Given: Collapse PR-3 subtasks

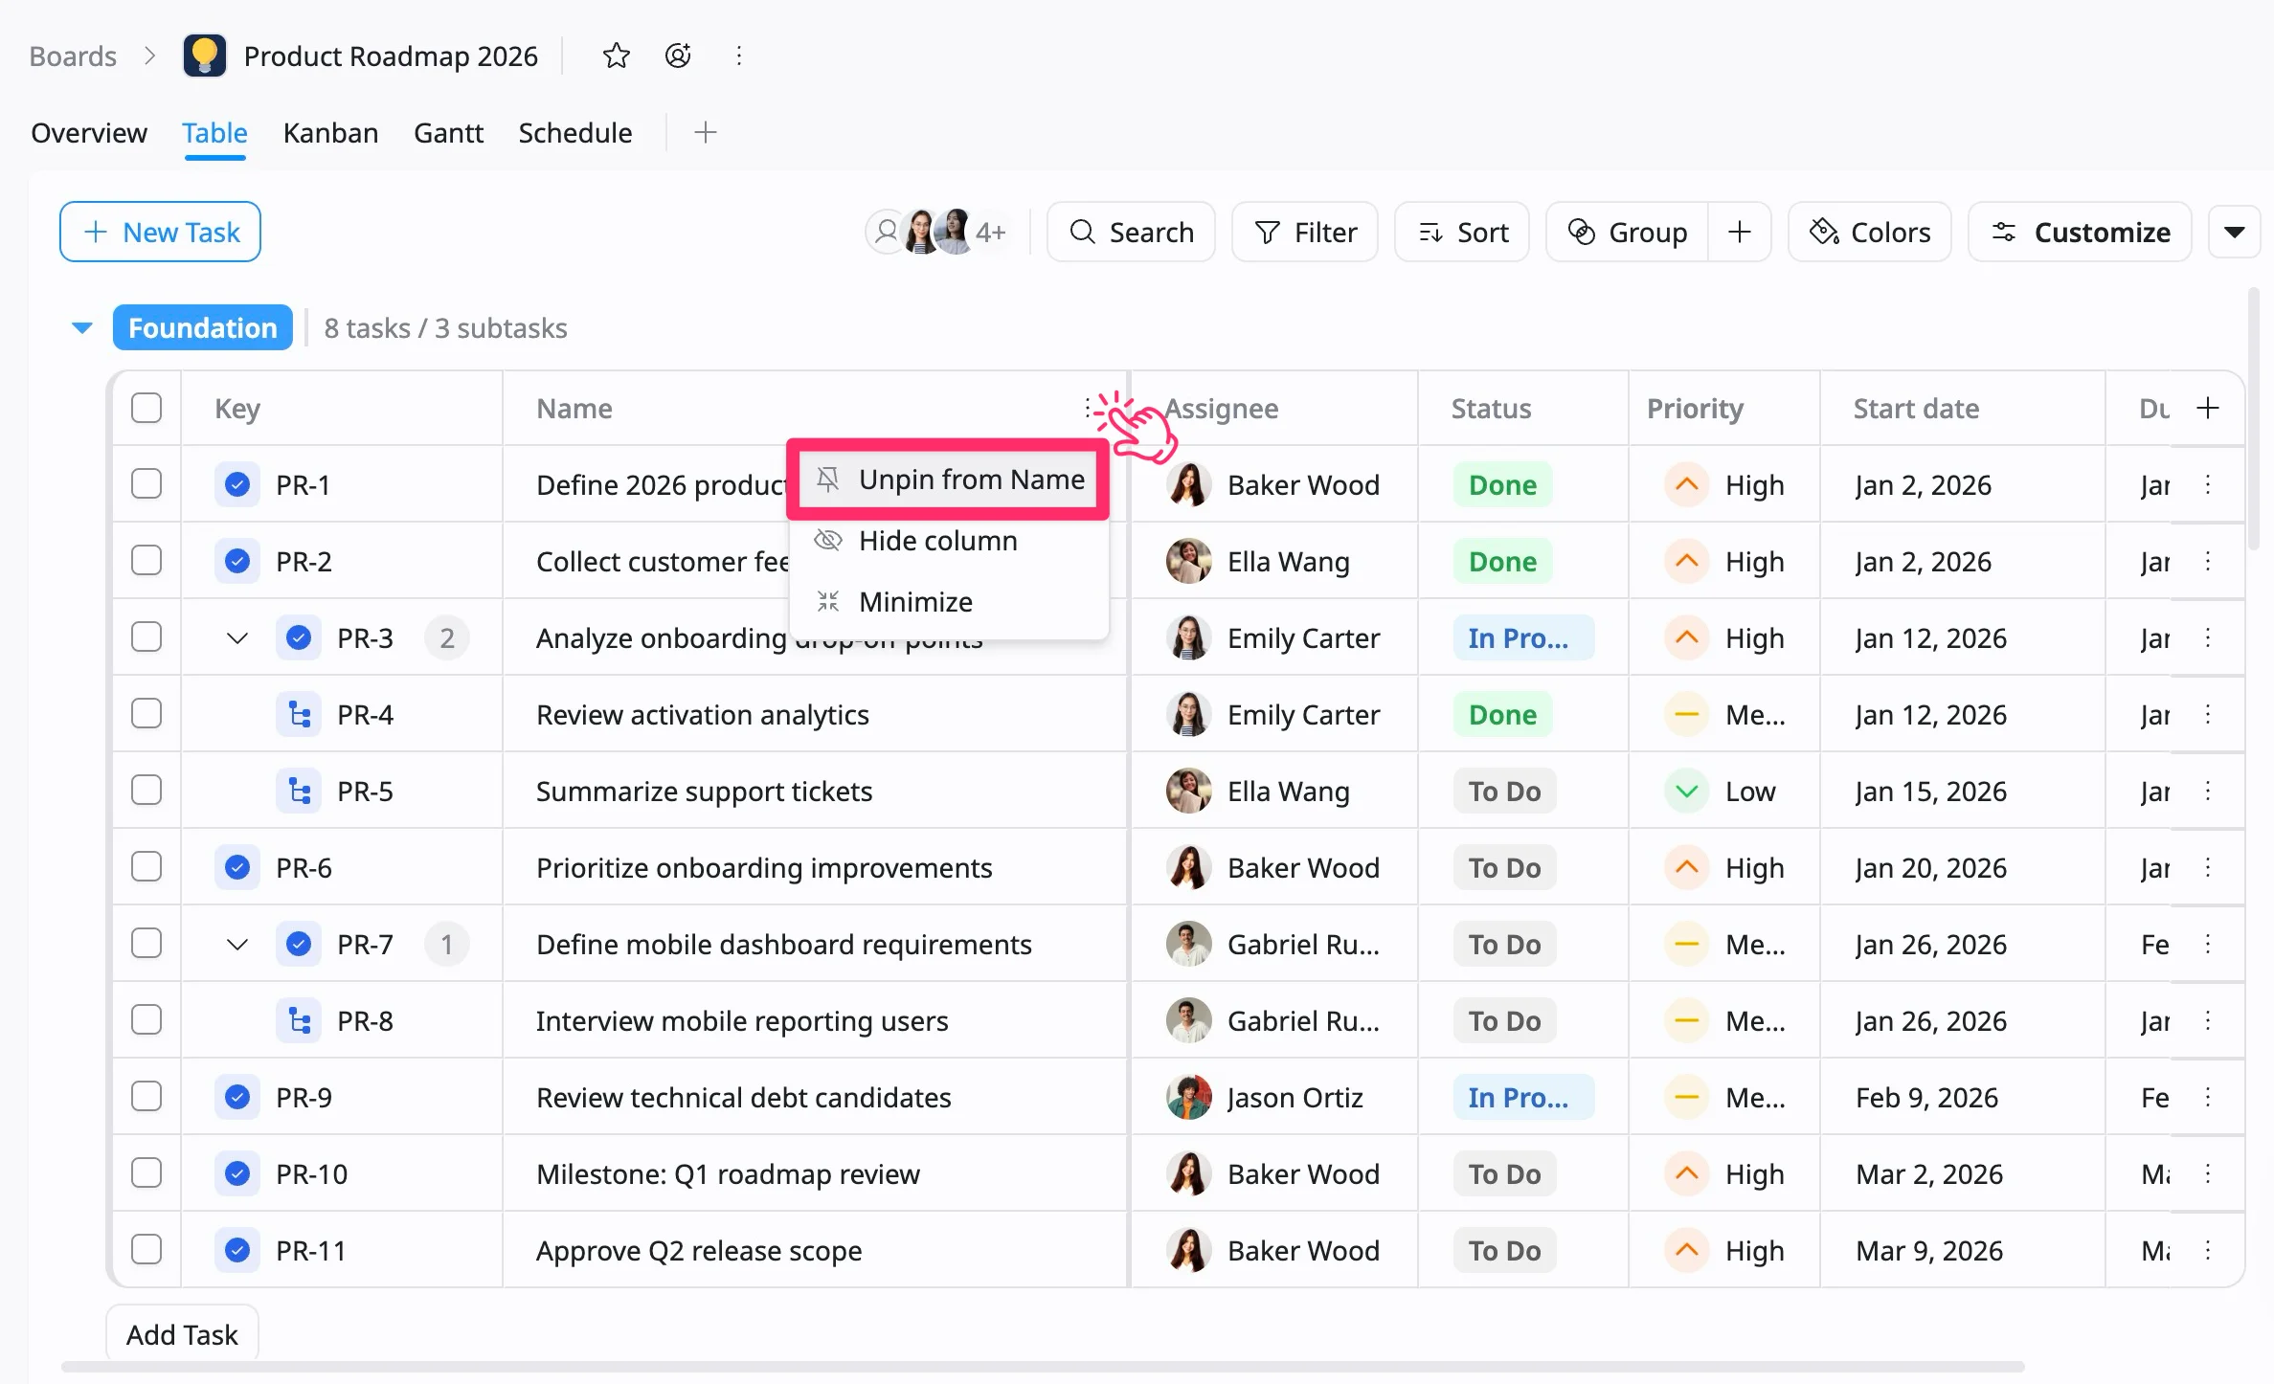Looking at the screenshot, I should tap(237, 637).
